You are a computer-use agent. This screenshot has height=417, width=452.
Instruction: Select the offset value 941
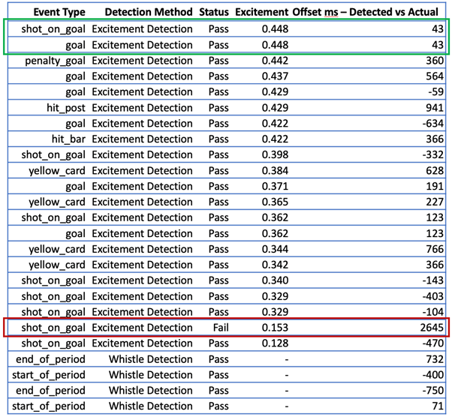435,108
